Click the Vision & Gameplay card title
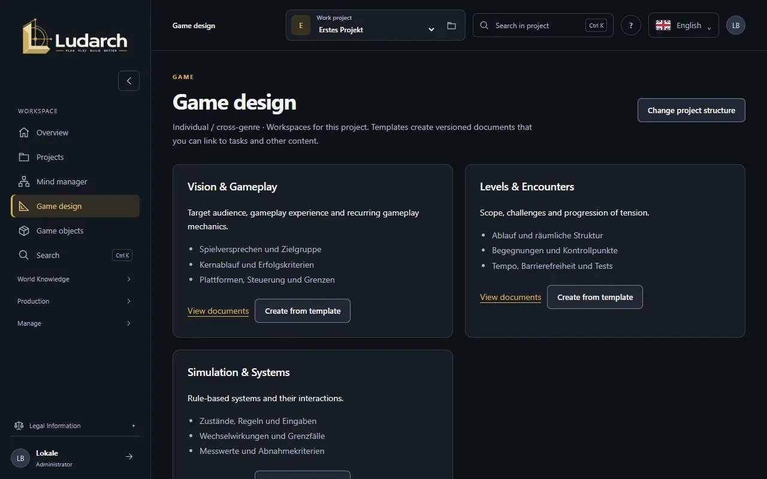Image resolution: width=767 pixels, height=479 pixels. coord(232,187)
